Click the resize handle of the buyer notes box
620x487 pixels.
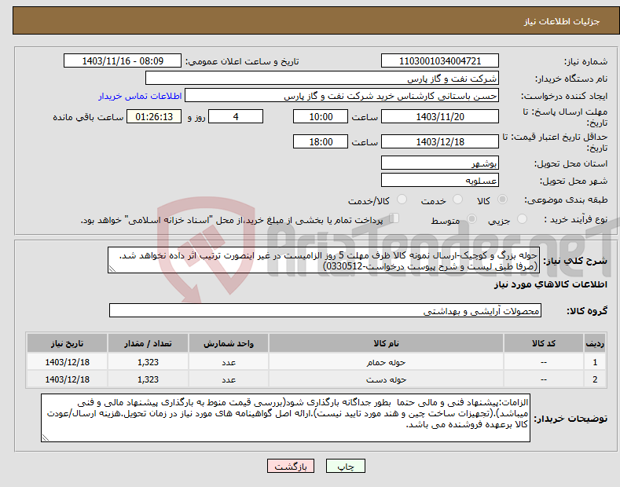tap(46, 438)
